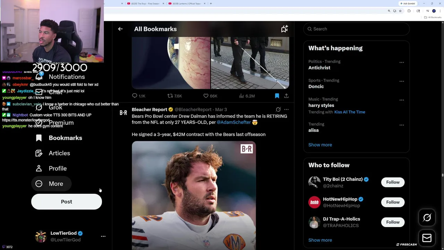Open the More sidebar menu
444x250 pixels.
(51, 184)
